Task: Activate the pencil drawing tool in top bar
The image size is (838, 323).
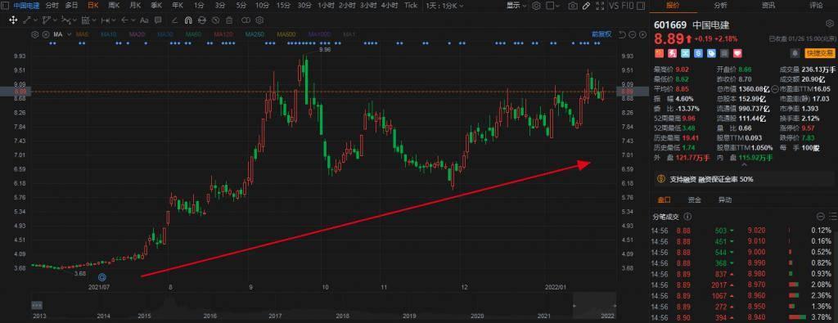Action: (x=586, y=6)
